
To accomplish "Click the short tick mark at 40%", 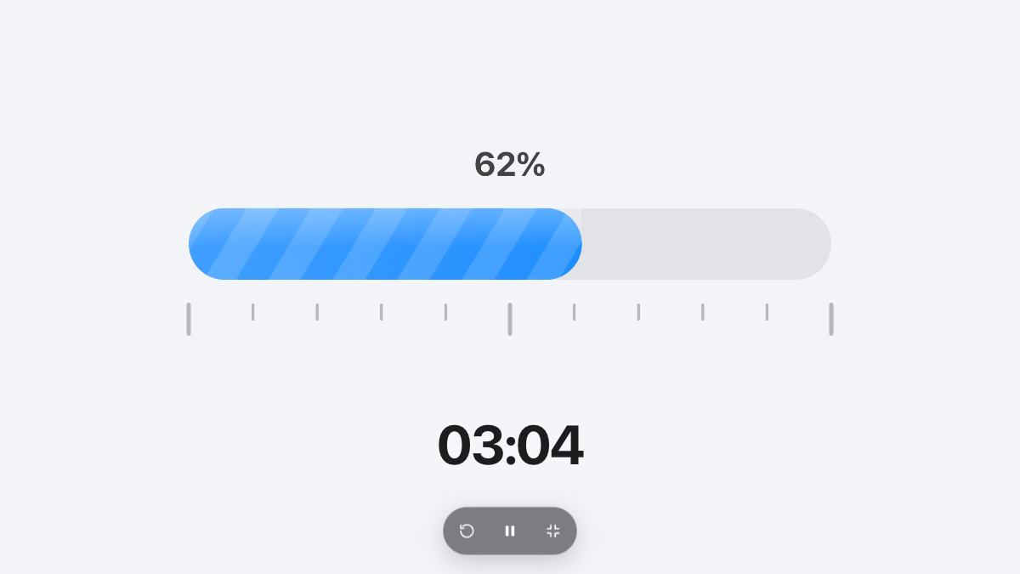I will point(445,312).
